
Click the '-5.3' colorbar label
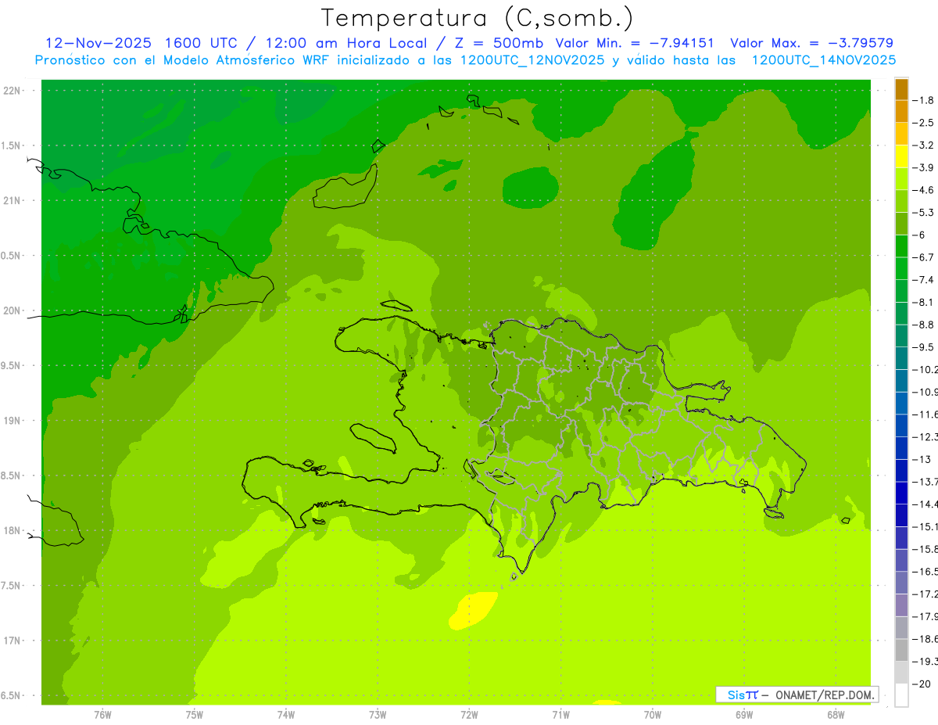point(925,213)
